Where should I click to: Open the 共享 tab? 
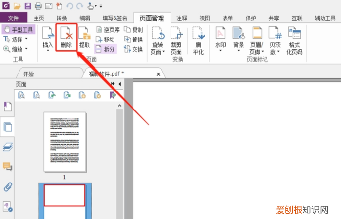(274, 18)
